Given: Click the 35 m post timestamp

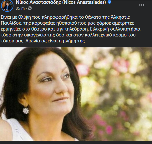Looking at the screenshot, I should coord(20,8).
